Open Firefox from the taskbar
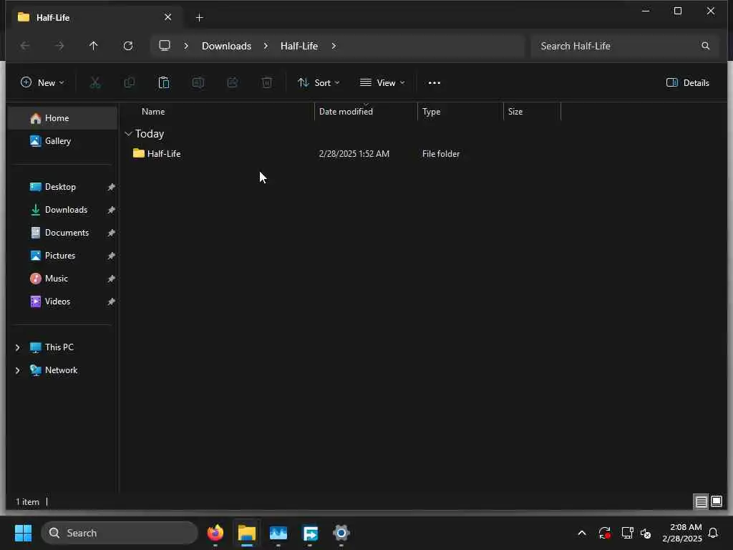The height and width of the screenshot is (550, 733). coord(215,533)
